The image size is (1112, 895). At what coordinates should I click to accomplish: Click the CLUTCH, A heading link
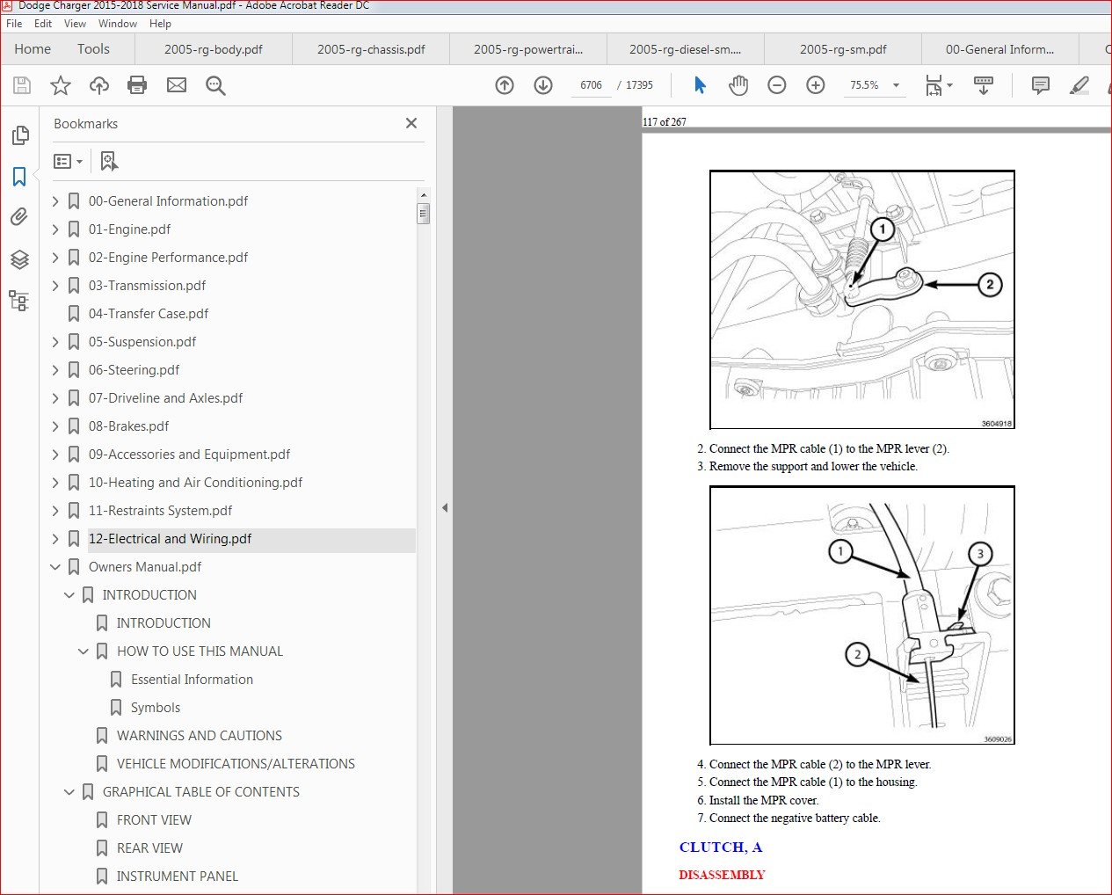click(721, 848)
